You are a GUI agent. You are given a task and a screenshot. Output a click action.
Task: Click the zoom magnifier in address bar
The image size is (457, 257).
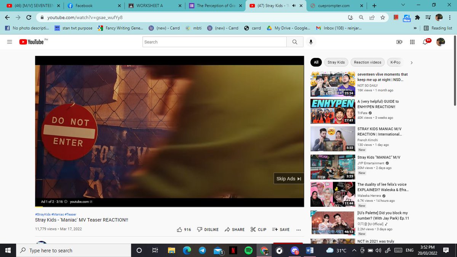pyautogui.click(x=361, y=17)
